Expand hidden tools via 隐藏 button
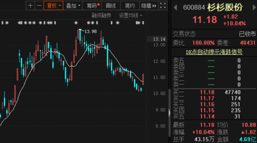257x143 pixels. [149, 6]
